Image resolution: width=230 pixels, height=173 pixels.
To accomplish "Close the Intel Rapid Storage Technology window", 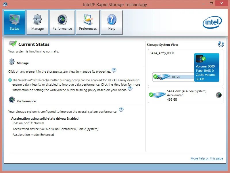I will (221, 3).
